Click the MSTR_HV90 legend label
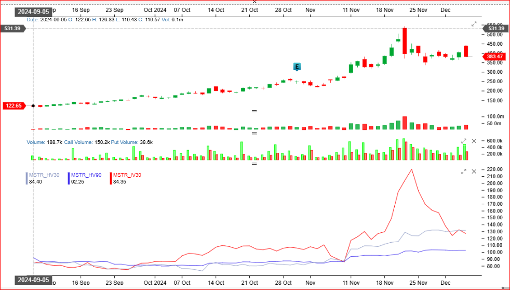Image resolution: width=510 pixels, height=290 pixels. pos(86,175)
